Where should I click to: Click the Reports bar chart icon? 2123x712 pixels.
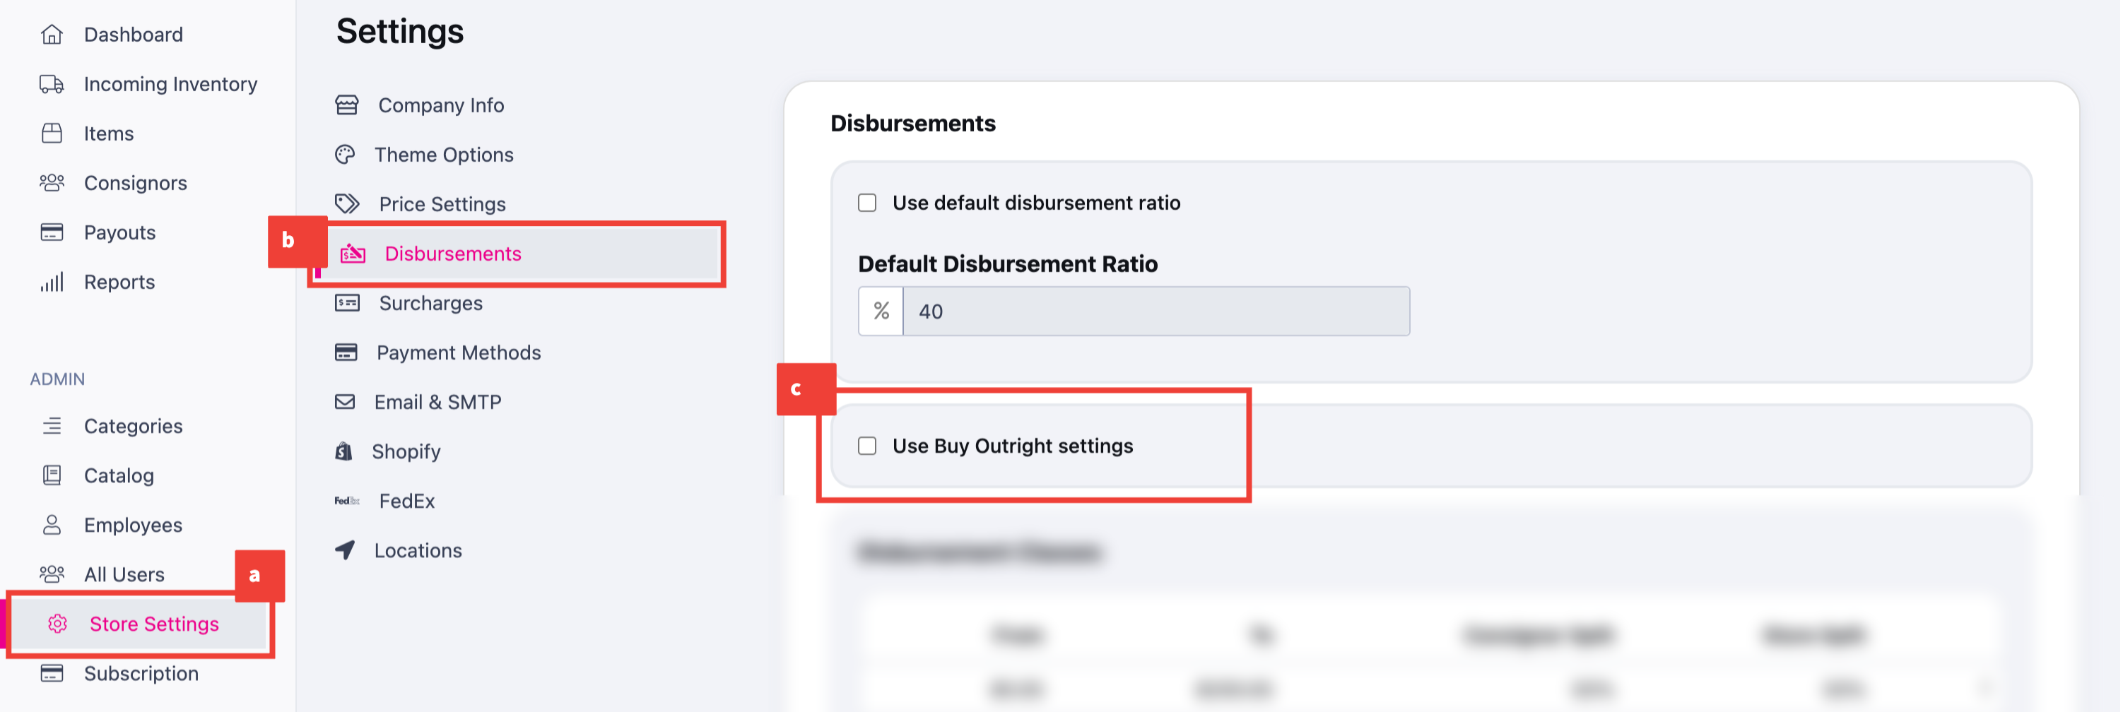[x=52, y=282]
